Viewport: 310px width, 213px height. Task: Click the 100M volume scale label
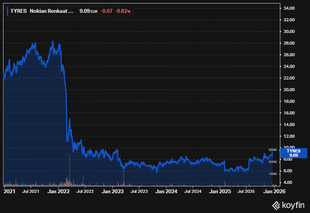tap(272, 174)
